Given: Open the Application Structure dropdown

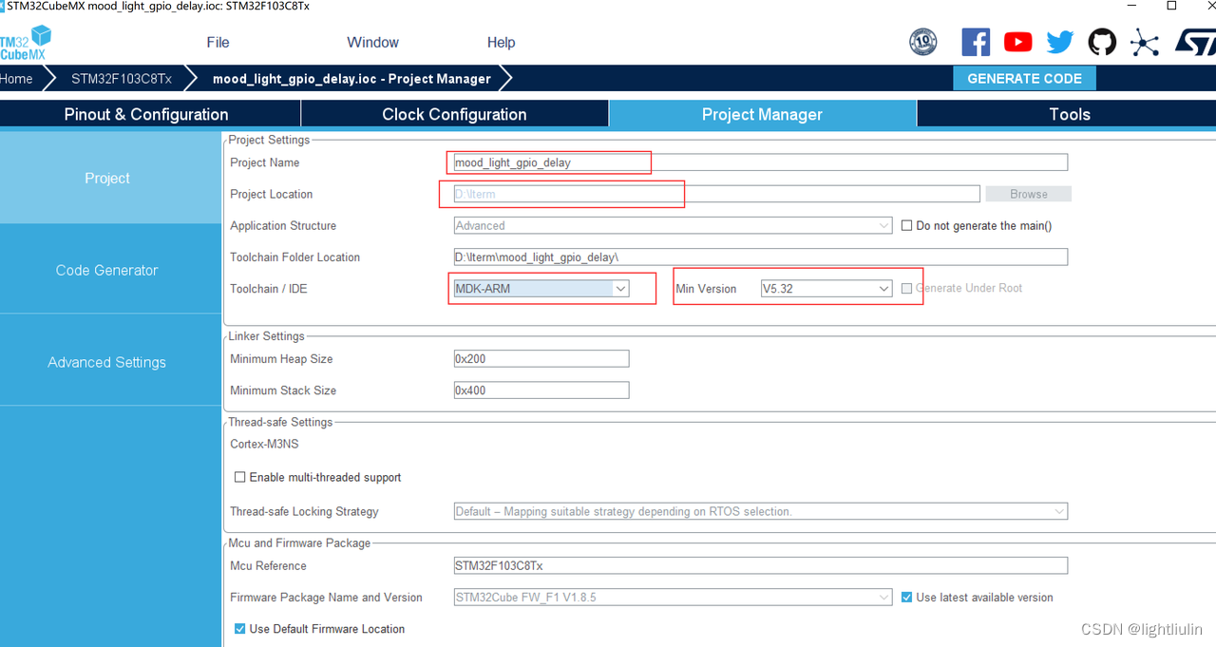Looking at the screenshot, I should (x=673, y=225).
